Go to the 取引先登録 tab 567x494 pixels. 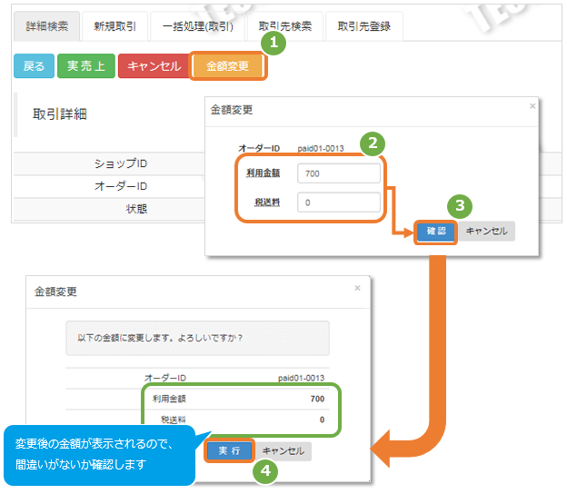coord(364,26)
